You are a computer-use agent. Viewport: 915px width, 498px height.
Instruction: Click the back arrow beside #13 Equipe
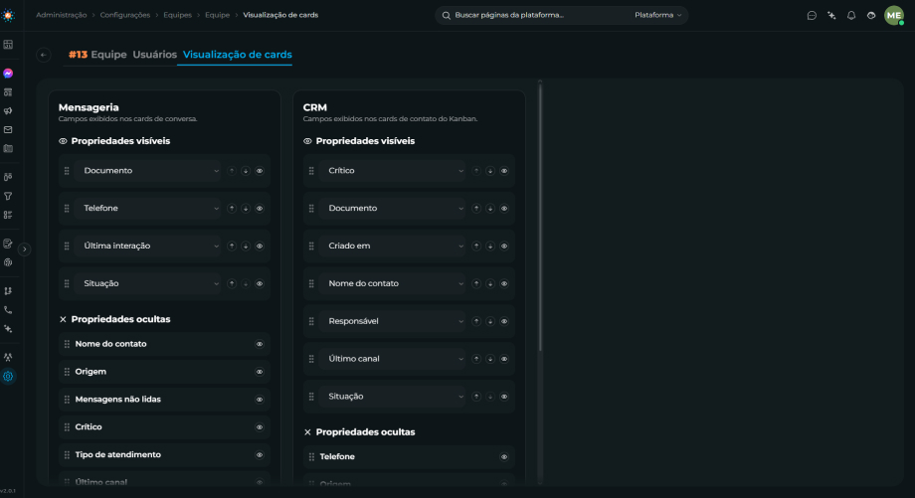[43, 55]
